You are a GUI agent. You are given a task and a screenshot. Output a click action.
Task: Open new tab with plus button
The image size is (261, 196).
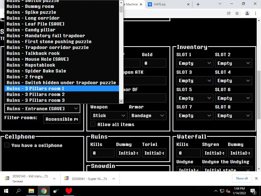[198, 4]
